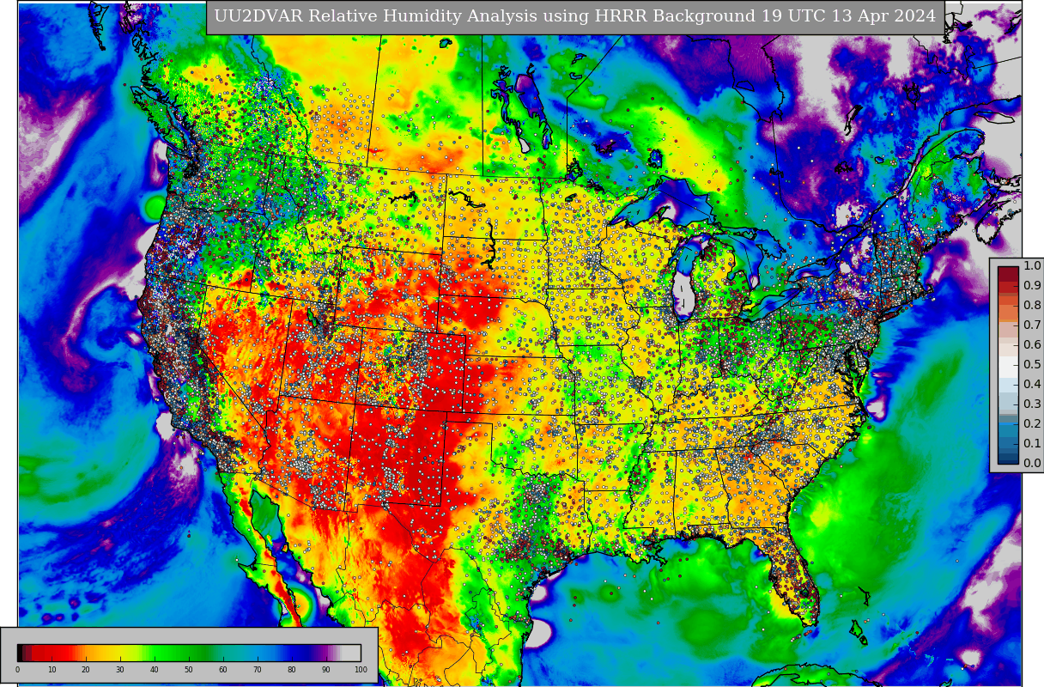This screenshot has width=1044, height=687.
Task: Click the 90 tick label on humidity colorbar
Action: click(326, 670)
